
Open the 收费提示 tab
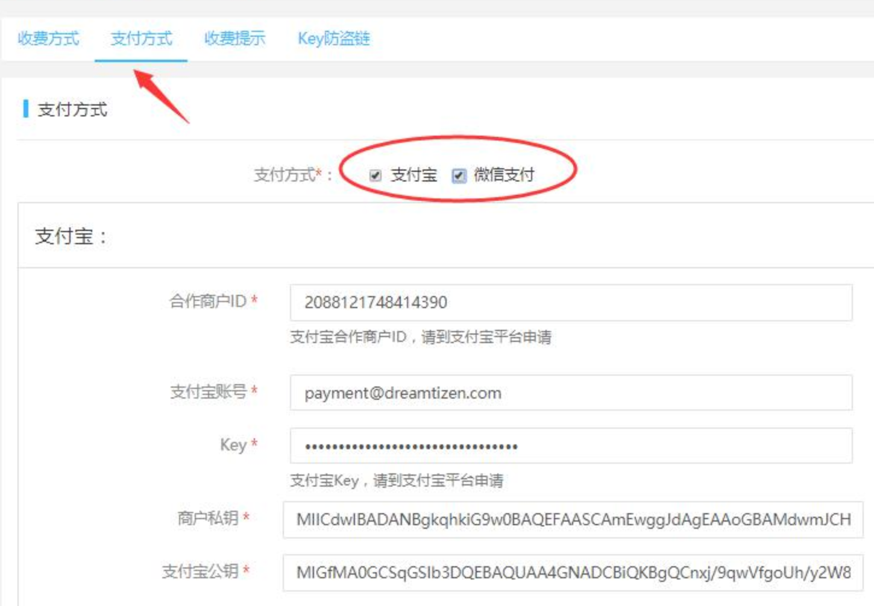point(234,39)
